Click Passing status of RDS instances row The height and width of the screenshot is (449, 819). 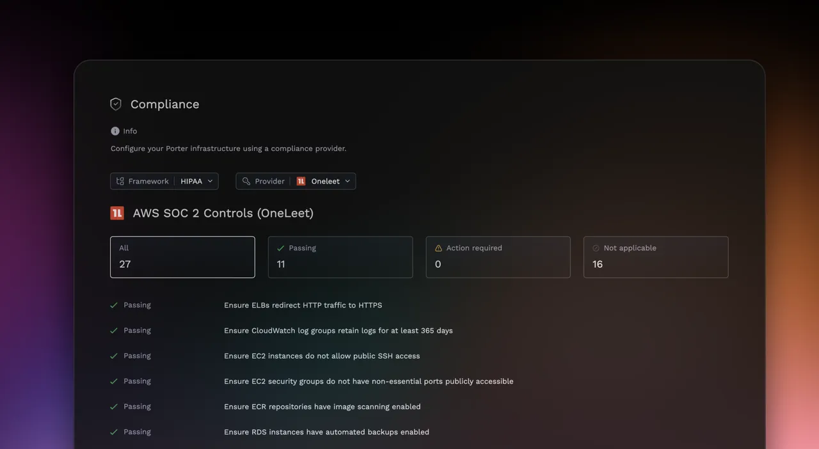(137, 432)
